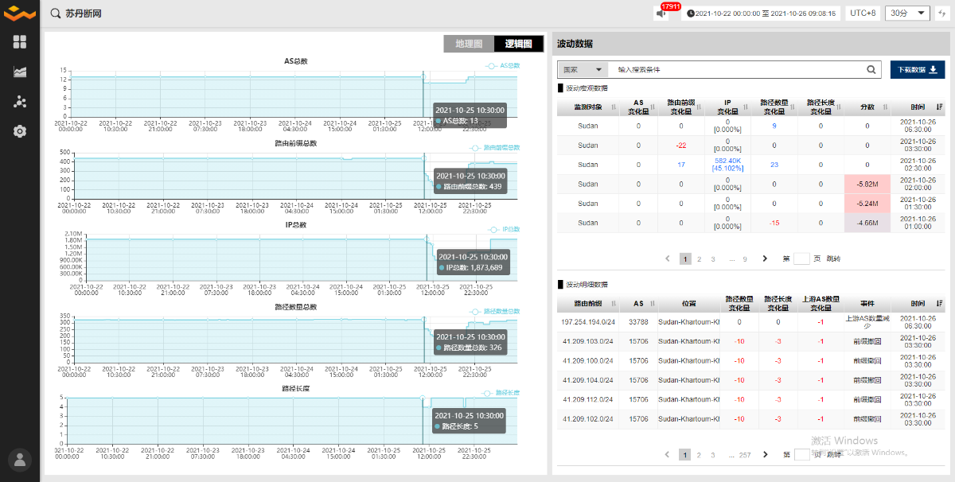Click the 输入搜索条件 search field
955x482 pixels.
coord(736,69)
